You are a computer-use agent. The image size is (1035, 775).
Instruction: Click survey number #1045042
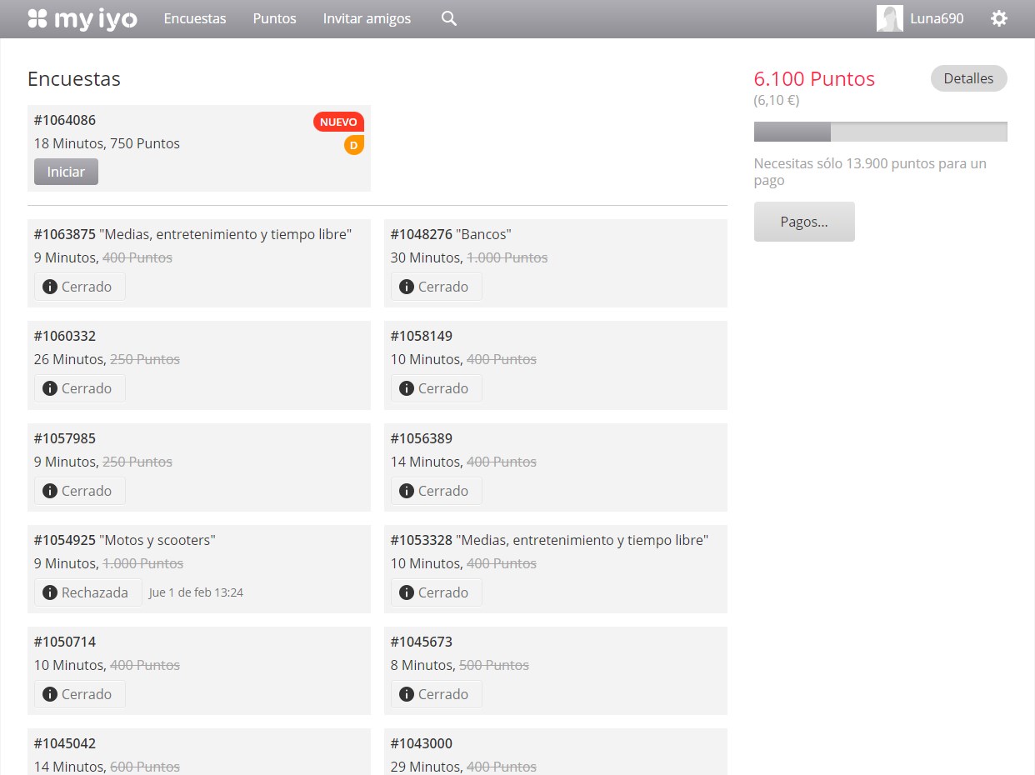click(x=65, y=743)
